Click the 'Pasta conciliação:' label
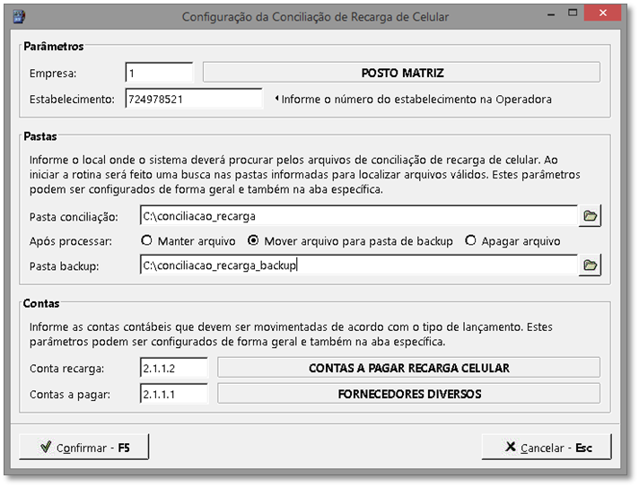This screenshot has height=487, width=639. tap(74, 217)
